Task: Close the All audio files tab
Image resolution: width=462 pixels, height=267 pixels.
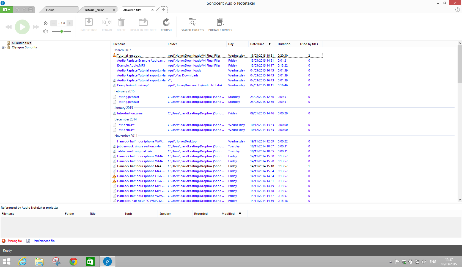Action: 152,10
